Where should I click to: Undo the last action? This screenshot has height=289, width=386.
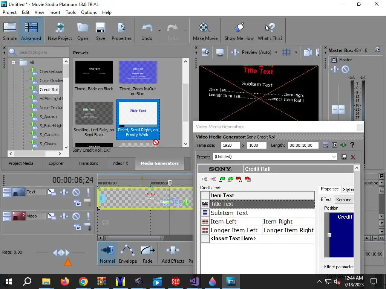pos(147,31)
